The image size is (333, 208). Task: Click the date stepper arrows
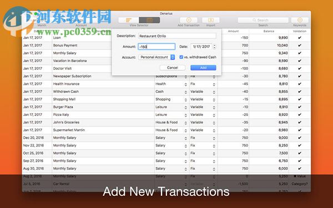tap(214, 47)
